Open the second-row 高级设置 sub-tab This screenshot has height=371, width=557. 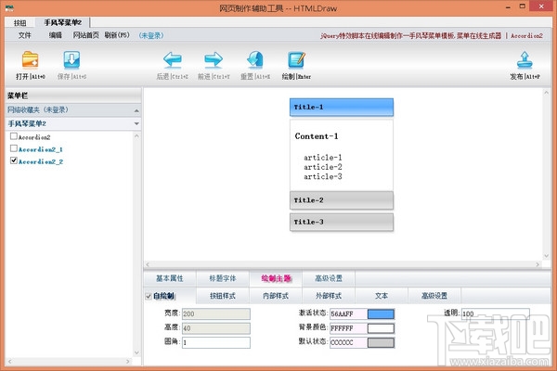[434, 296]
